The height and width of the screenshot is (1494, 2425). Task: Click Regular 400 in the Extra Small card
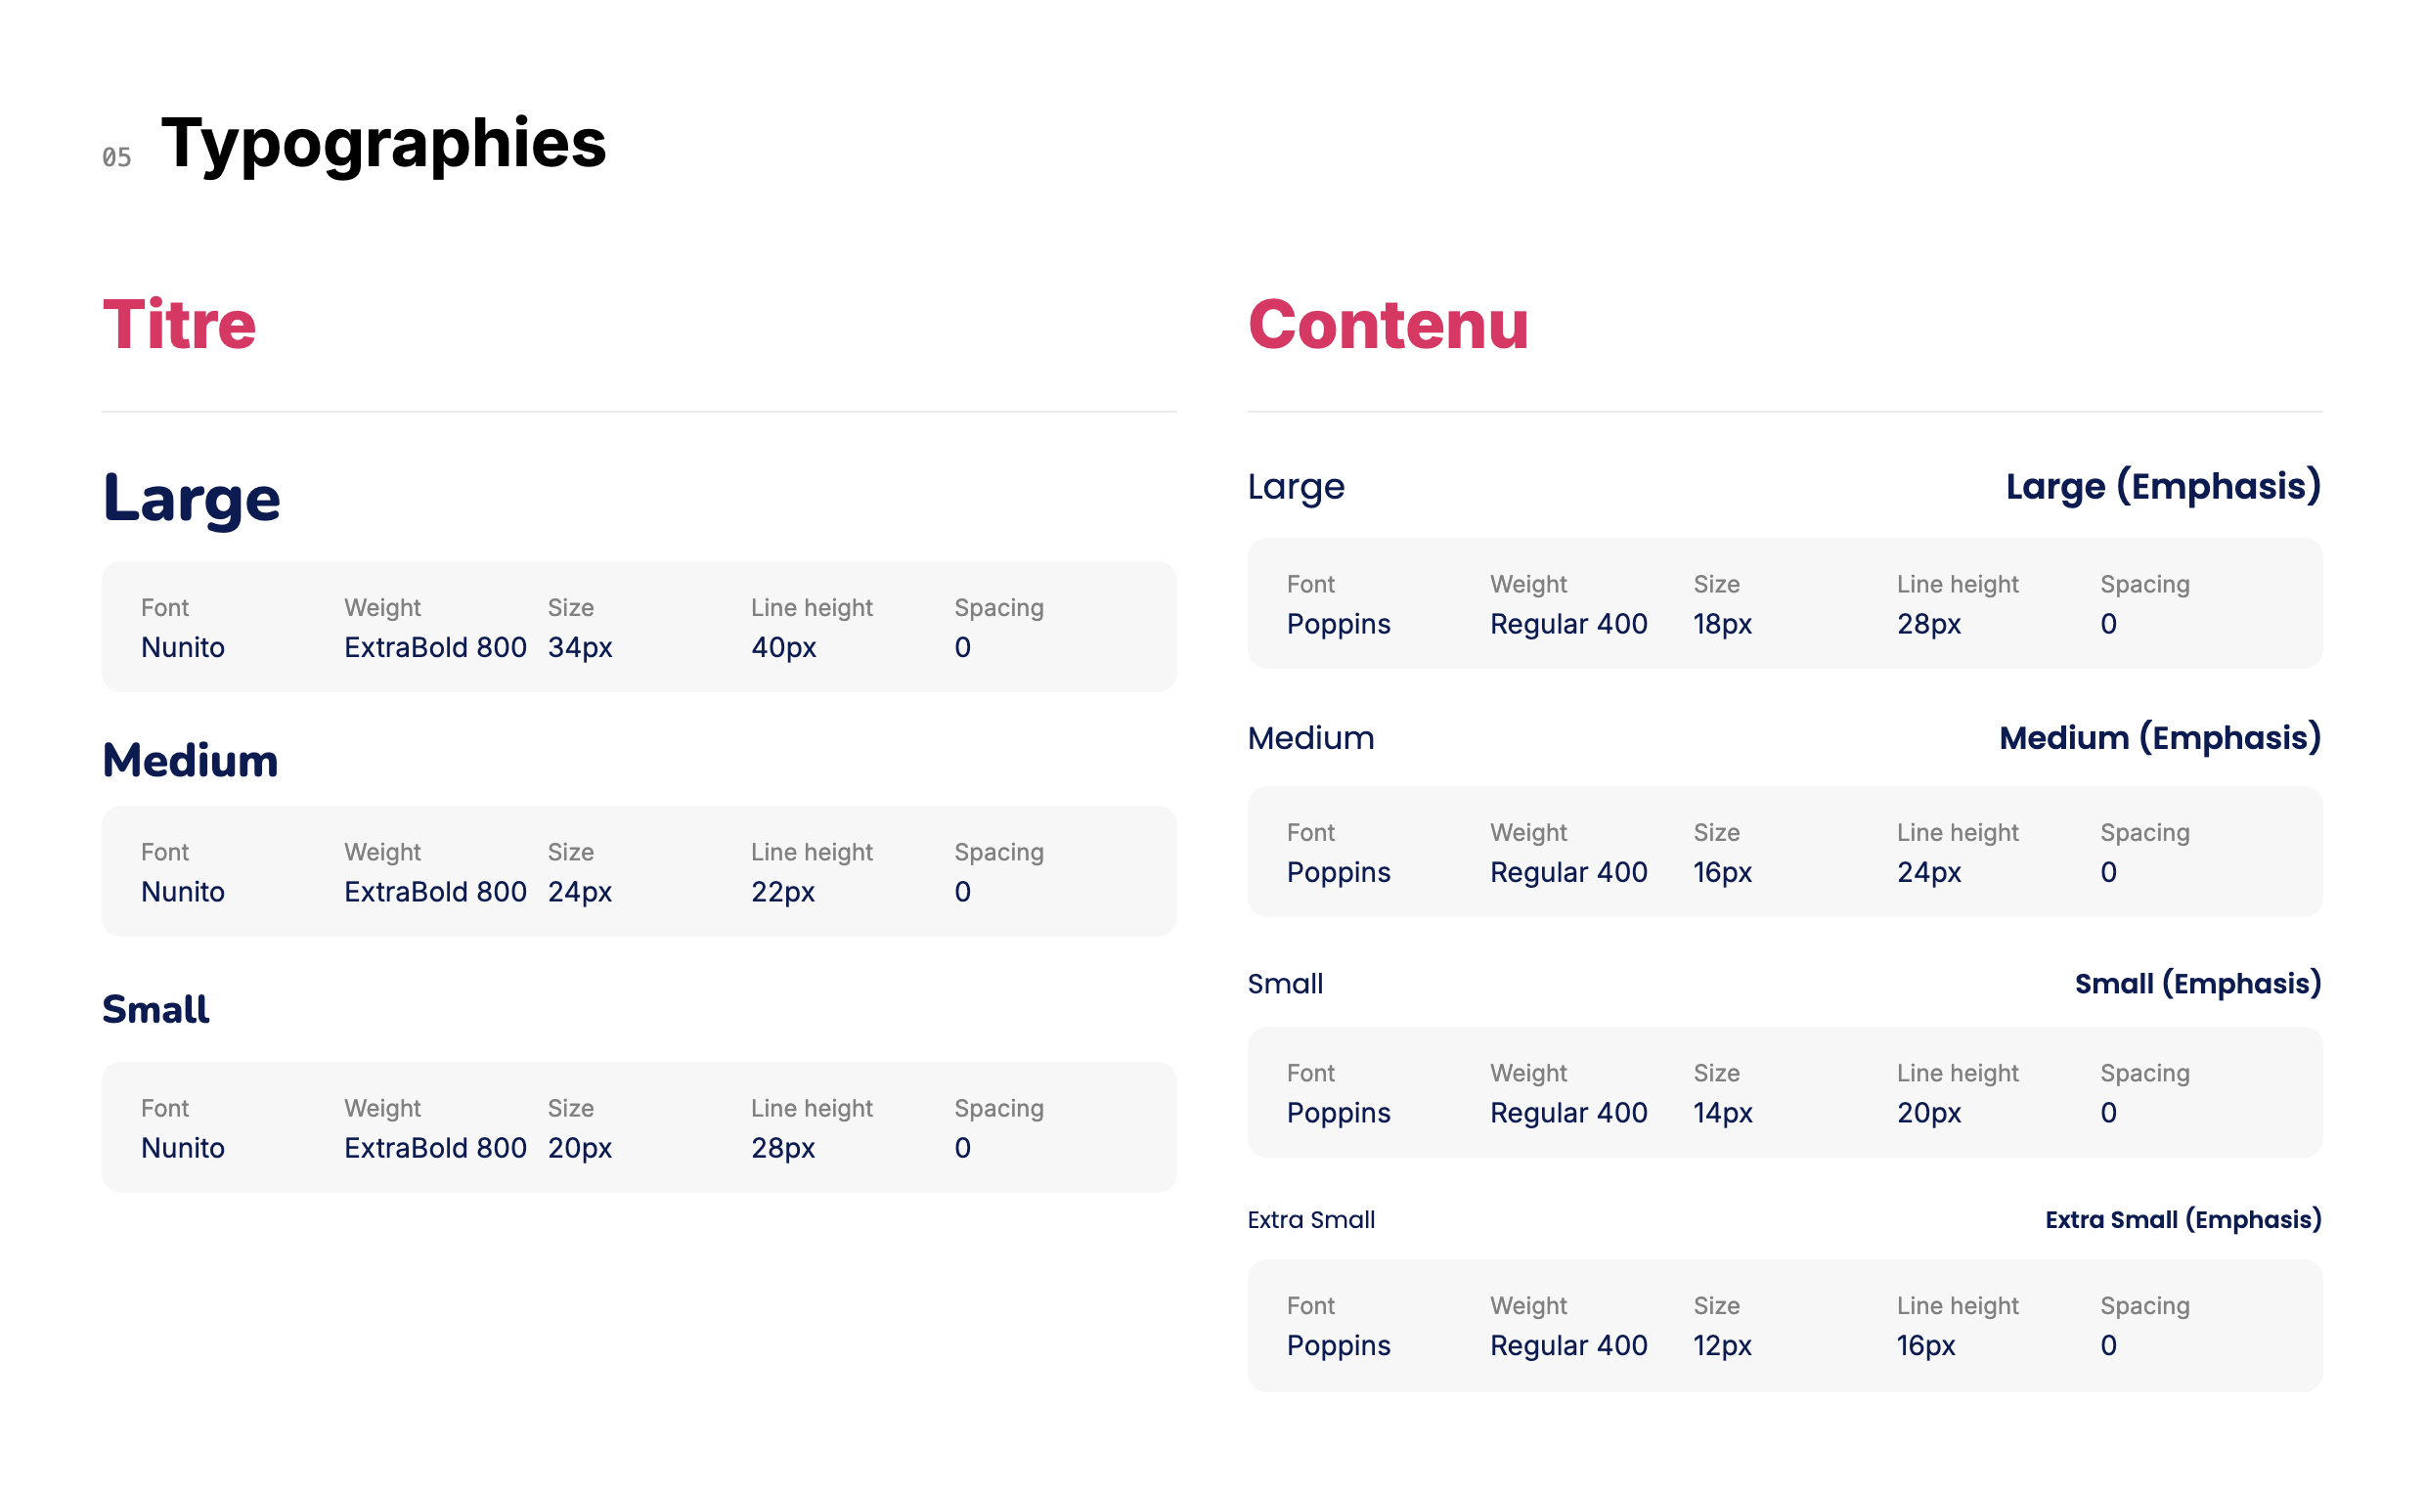(1568, 1344)
